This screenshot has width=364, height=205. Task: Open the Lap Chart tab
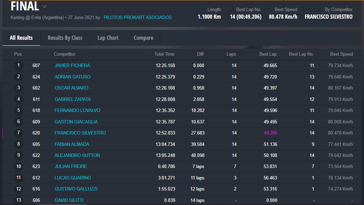click(x=108, y=38)
